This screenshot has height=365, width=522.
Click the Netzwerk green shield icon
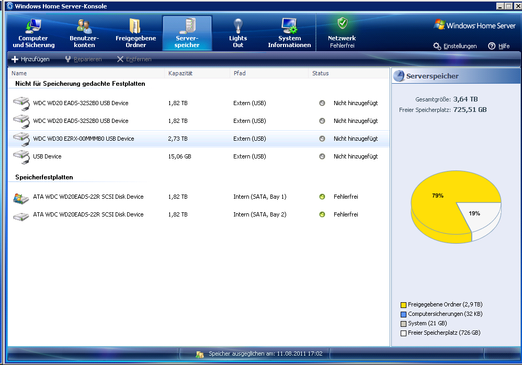342,23
